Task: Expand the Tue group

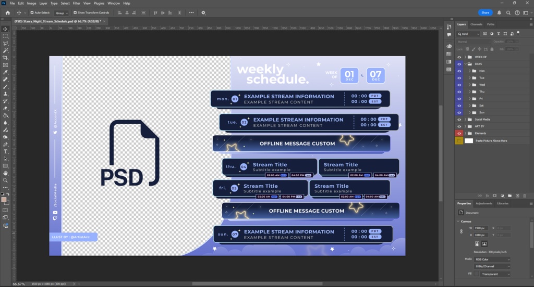Action: click(470, 78)
